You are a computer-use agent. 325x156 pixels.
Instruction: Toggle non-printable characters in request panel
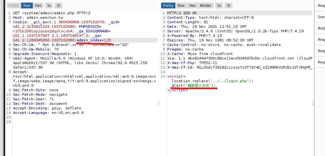coord(49,6)
